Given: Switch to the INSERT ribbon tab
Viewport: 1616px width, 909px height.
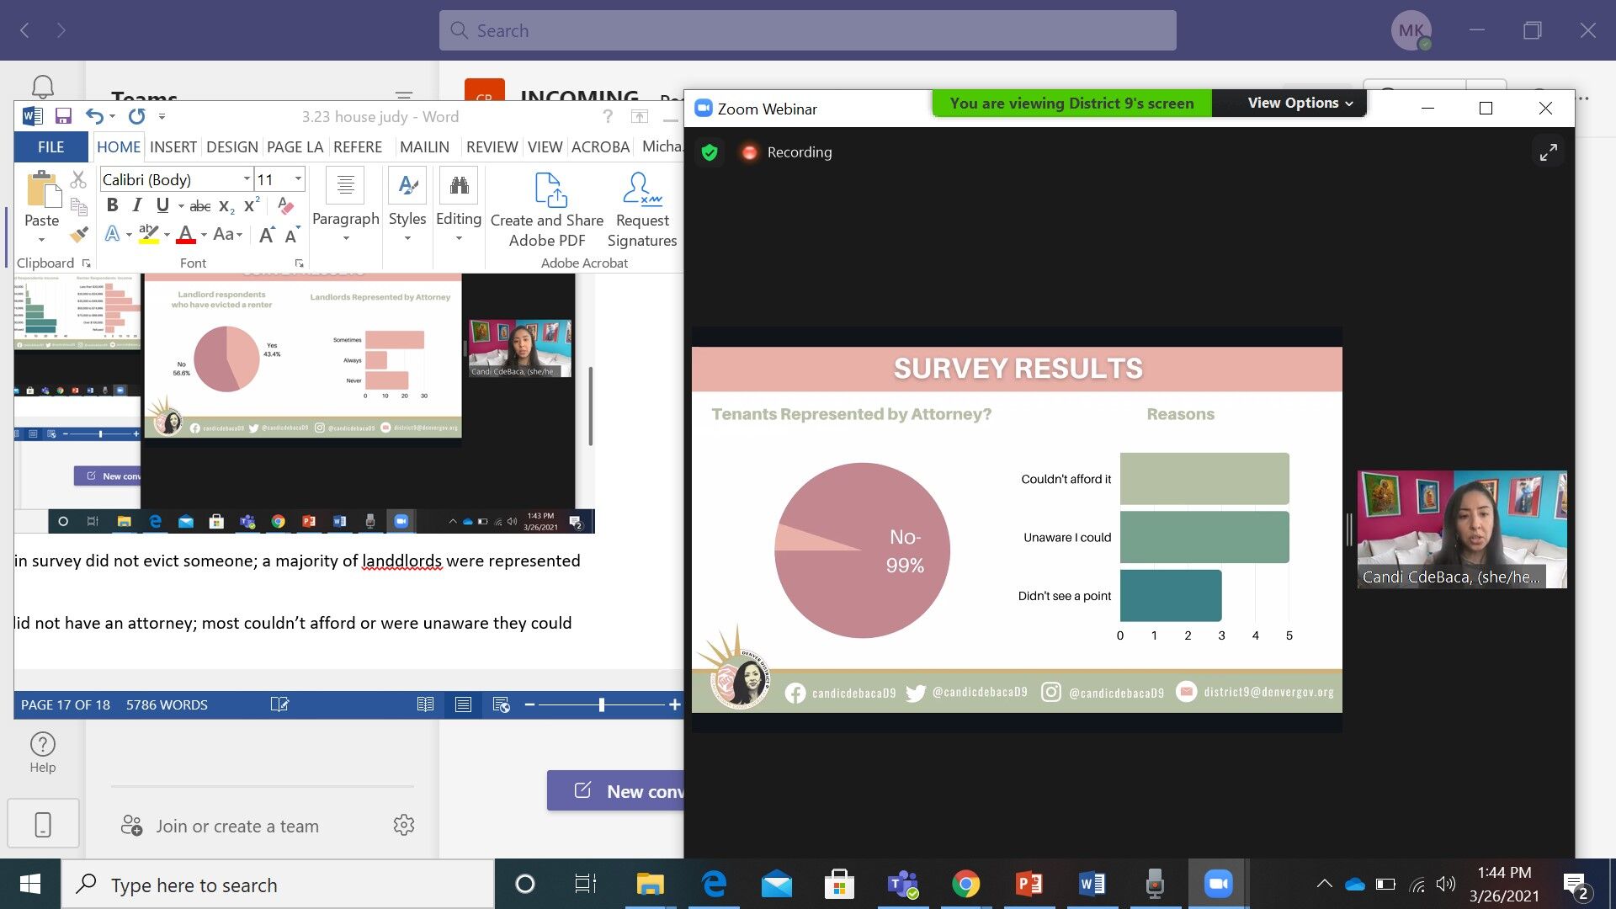Looking at the screenshot, I should point(173,146).
